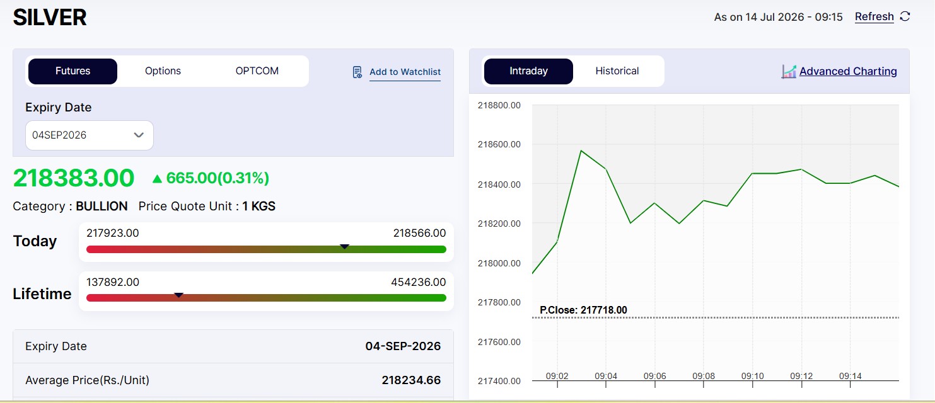Click the green up-triangle price change icon
This screenshot has width=935, height=403.
(x=158, y=179)
